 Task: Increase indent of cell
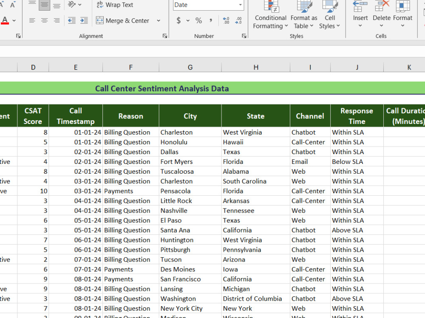(x=84, y=20)
